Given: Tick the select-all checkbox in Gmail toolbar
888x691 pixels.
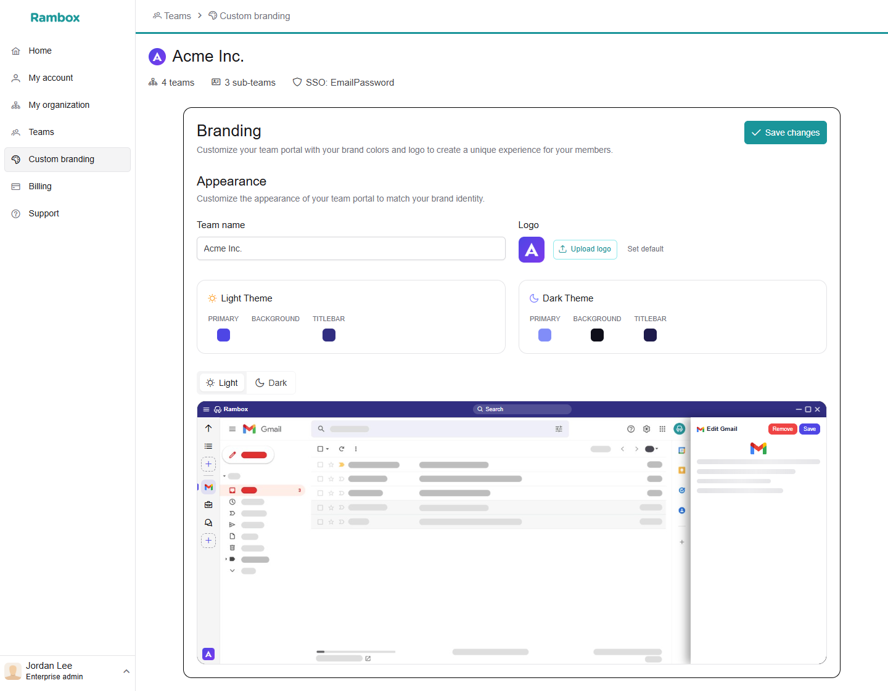Looking at the screenshot, I should pos(320,449).
